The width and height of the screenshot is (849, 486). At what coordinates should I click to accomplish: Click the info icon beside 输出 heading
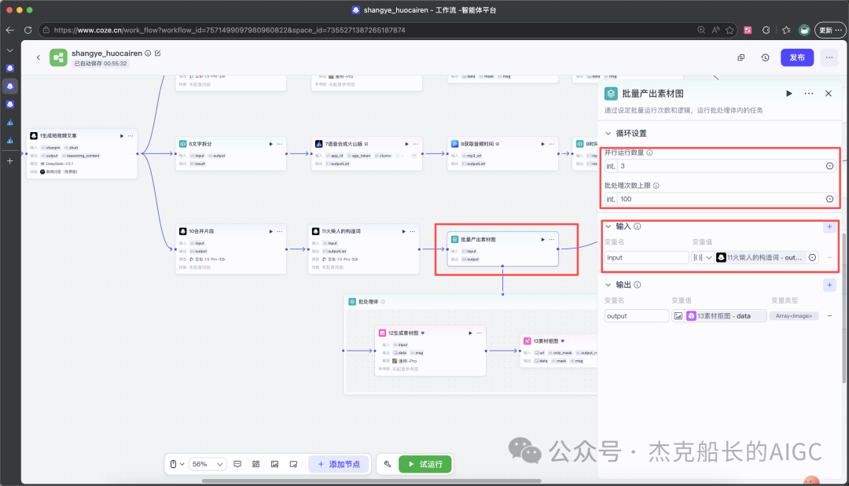[x=638, y=285]
